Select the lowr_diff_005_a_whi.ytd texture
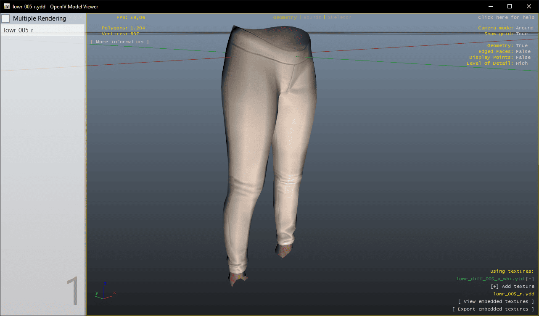The height and width of the screenshot is (316, 539). tap(490, 279)
